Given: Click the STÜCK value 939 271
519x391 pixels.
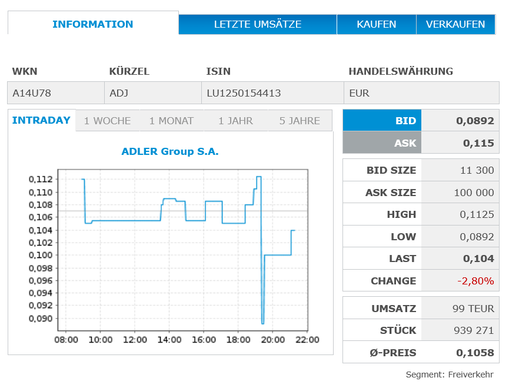Looking at the screenshot, I should tap(474, 330).
